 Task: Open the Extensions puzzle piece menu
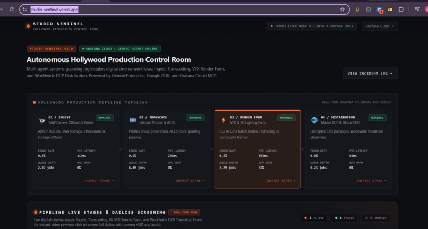401,10
